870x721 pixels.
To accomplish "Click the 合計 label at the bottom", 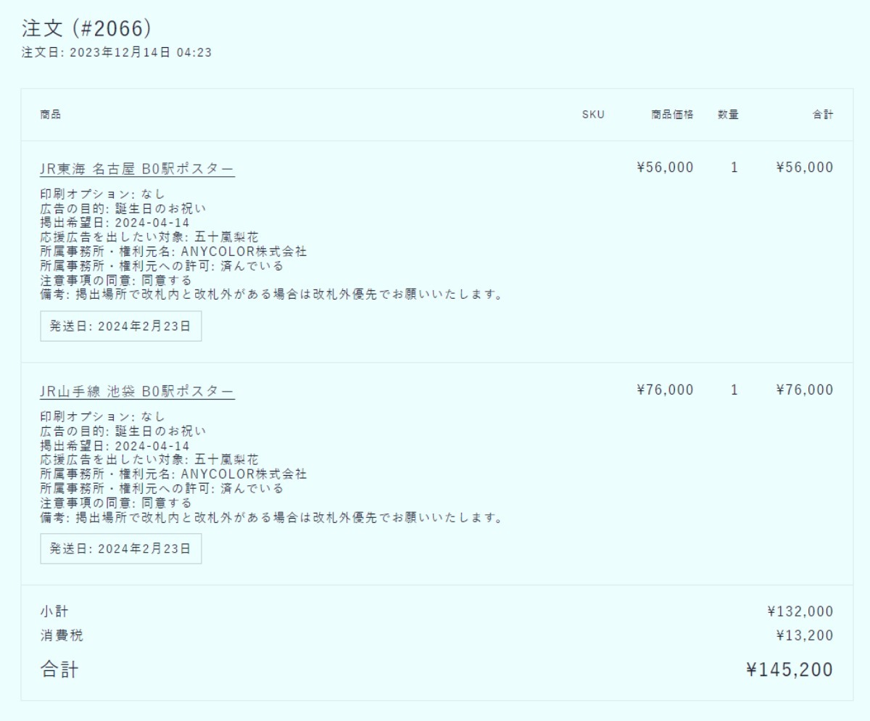I will tap(59, 669).
